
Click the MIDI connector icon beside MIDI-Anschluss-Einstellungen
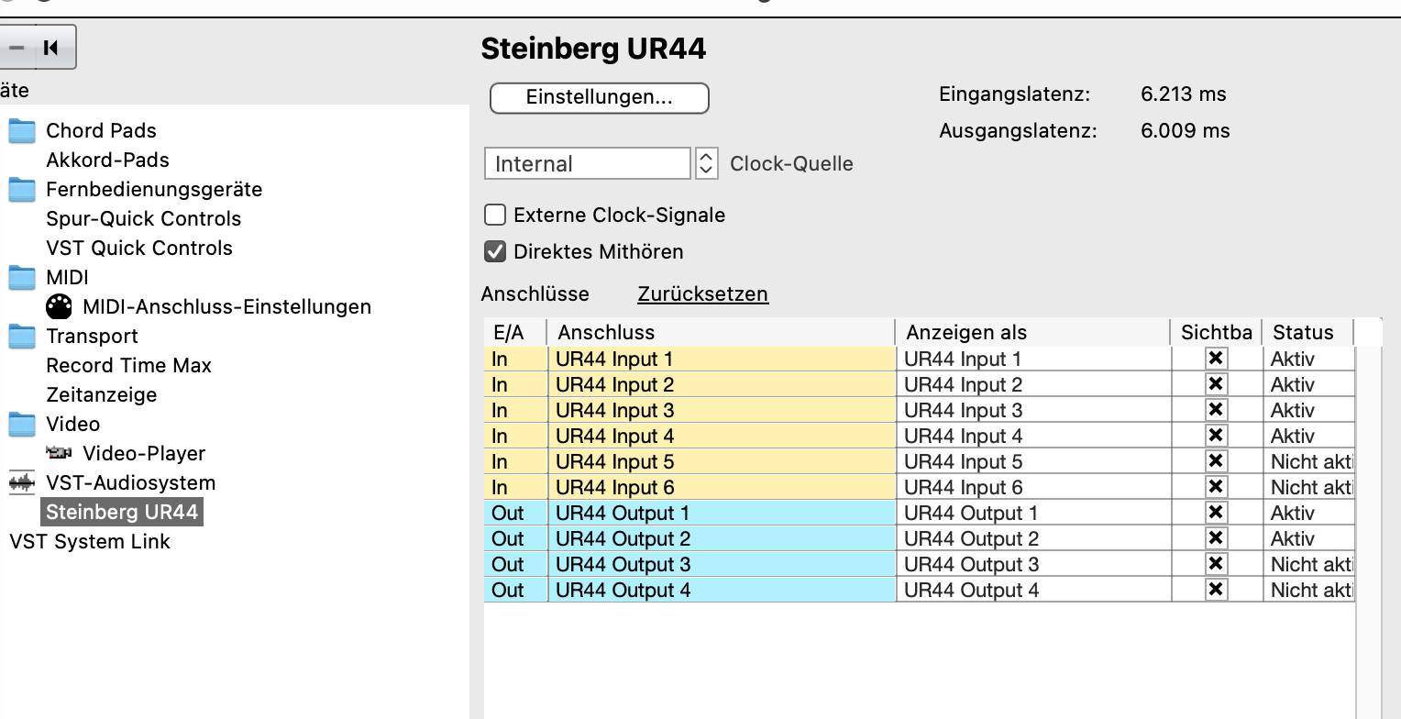coord(59,306)
